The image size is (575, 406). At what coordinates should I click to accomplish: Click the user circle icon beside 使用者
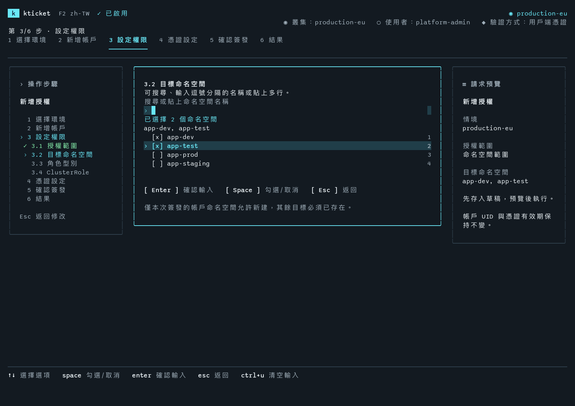[x=379, y=23]
